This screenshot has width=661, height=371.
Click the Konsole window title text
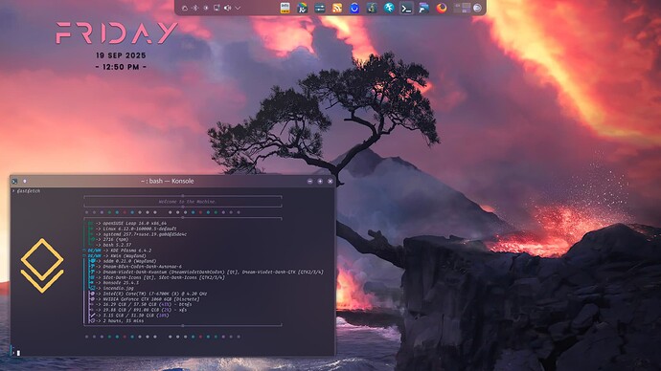[x=168, y=182]
